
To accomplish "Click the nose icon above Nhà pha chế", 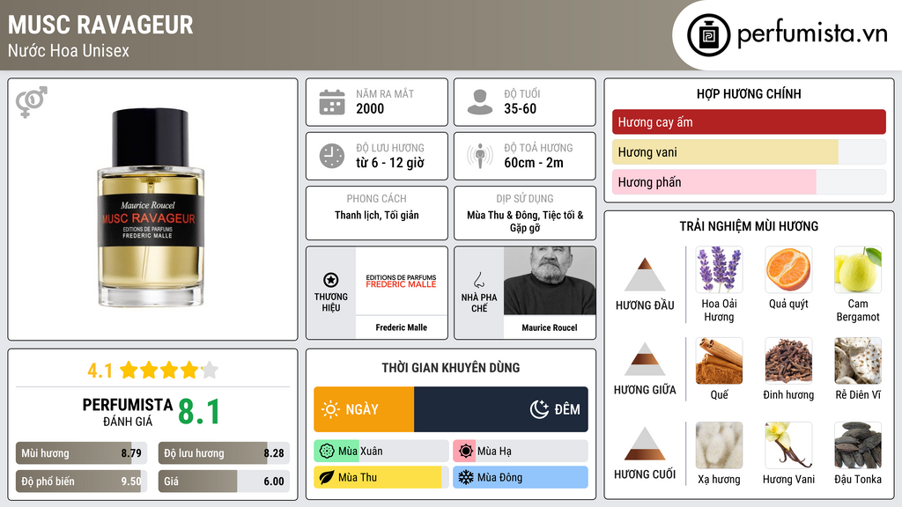I will click(478, 280).
